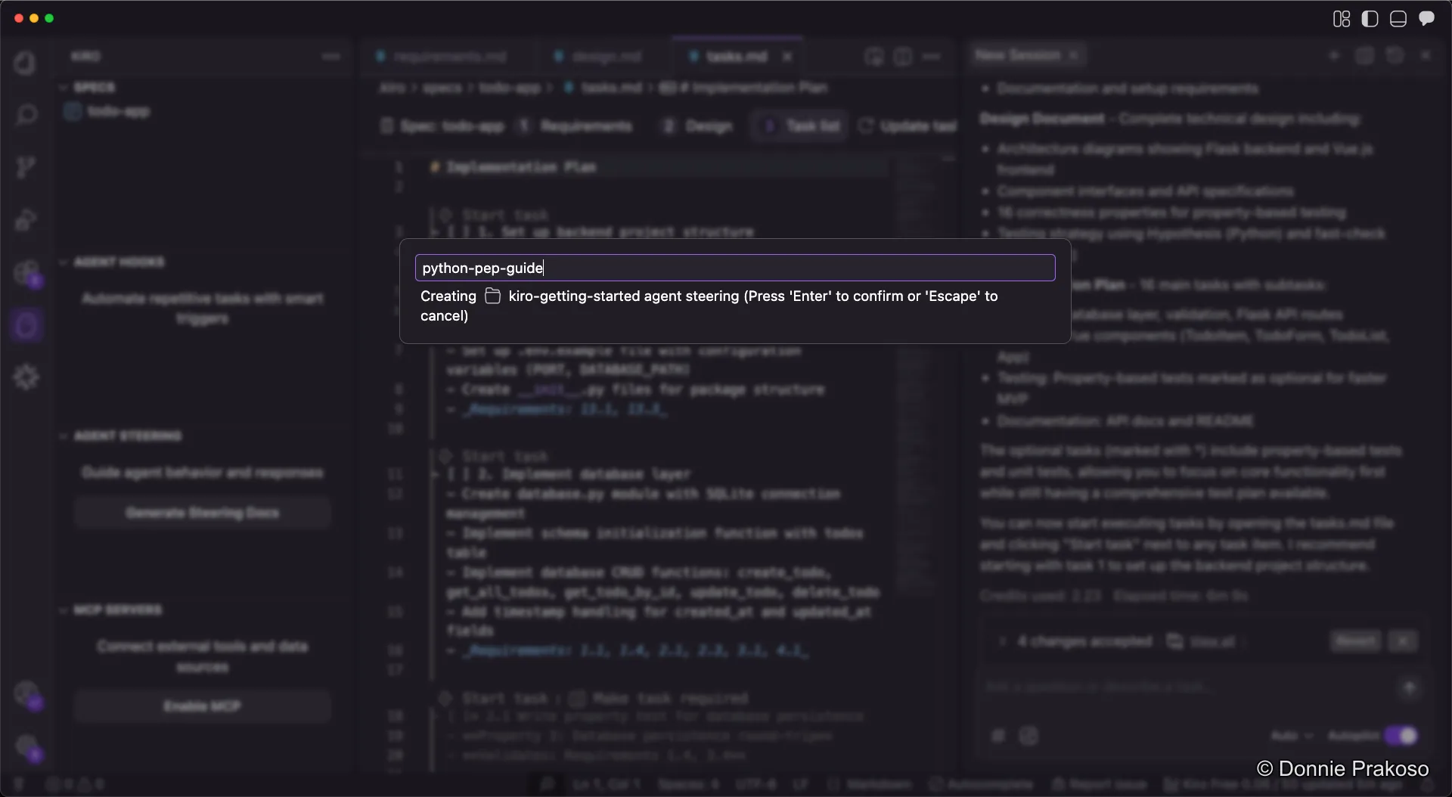Screen dimensions: 1452x797
Task: Open the Auto mode dropdown in chat
Action: pos(1291,735)
